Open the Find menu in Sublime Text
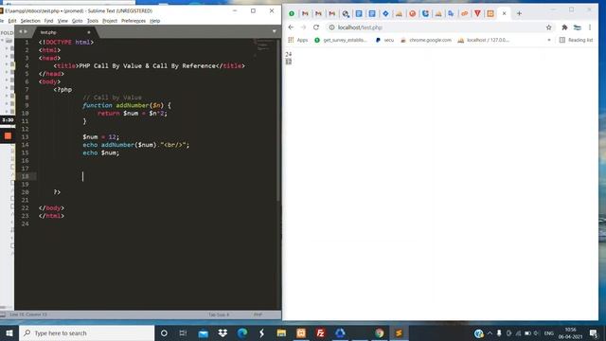This screenshot has height=341, width=606. pos(48,21)
